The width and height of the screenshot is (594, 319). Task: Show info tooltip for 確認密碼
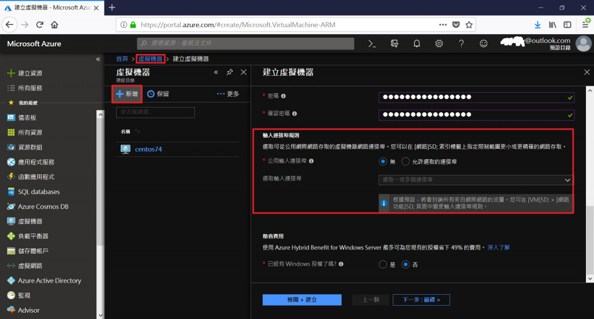tap(294, 113)
